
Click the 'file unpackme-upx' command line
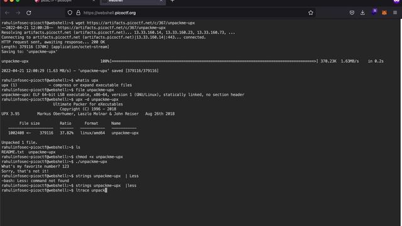58,90
